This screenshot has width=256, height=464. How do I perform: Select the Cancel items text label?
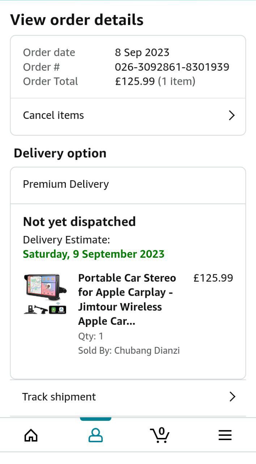click(x=54, y=115)
